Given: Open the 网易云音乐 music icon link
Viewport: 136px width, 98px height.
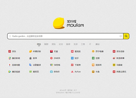Looking at the screenshot, I should click(119, 72).
